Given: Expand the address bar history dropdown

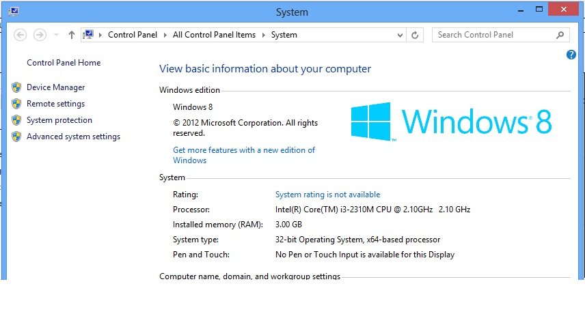Looking at the screenshot, I should (x=398, y=35).
